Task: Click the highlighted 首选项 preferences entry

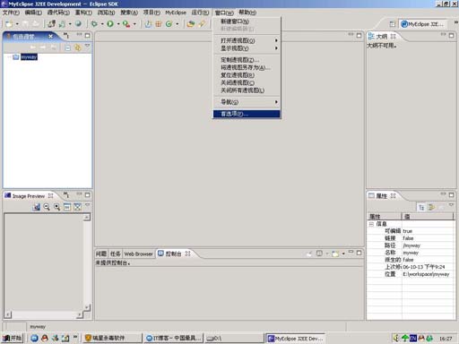Action: point(247,114)
